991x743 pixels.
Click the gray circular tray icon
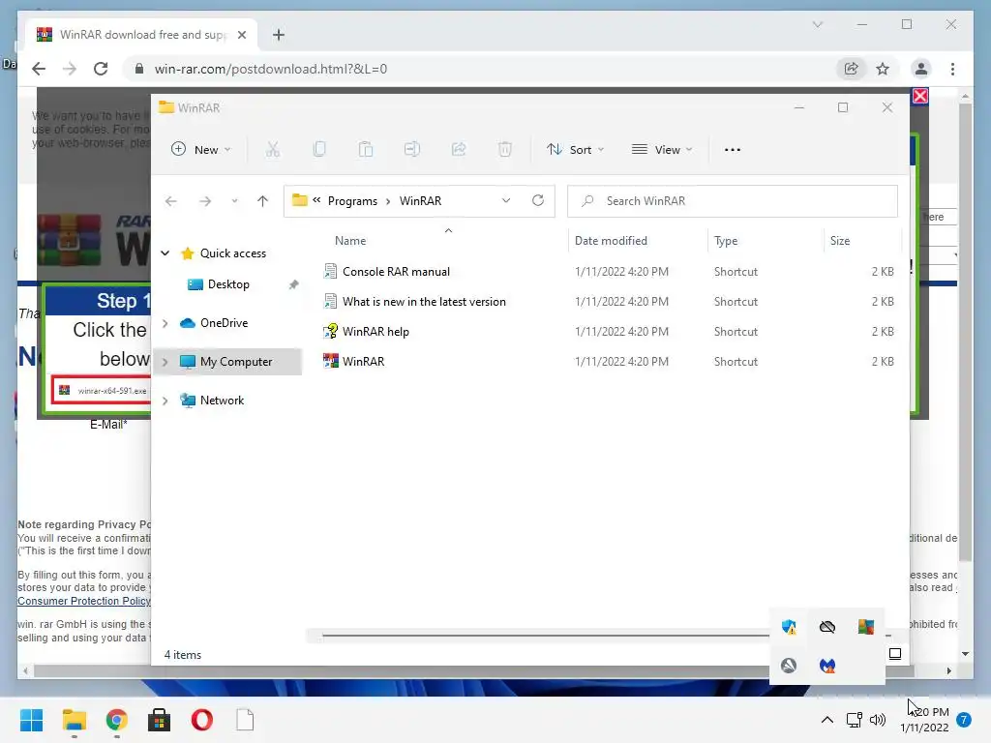(788, 666)
